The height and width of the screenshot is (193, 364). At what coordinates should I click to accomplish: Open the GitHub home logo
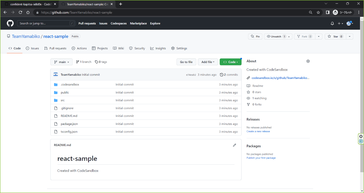coord(10,23)
